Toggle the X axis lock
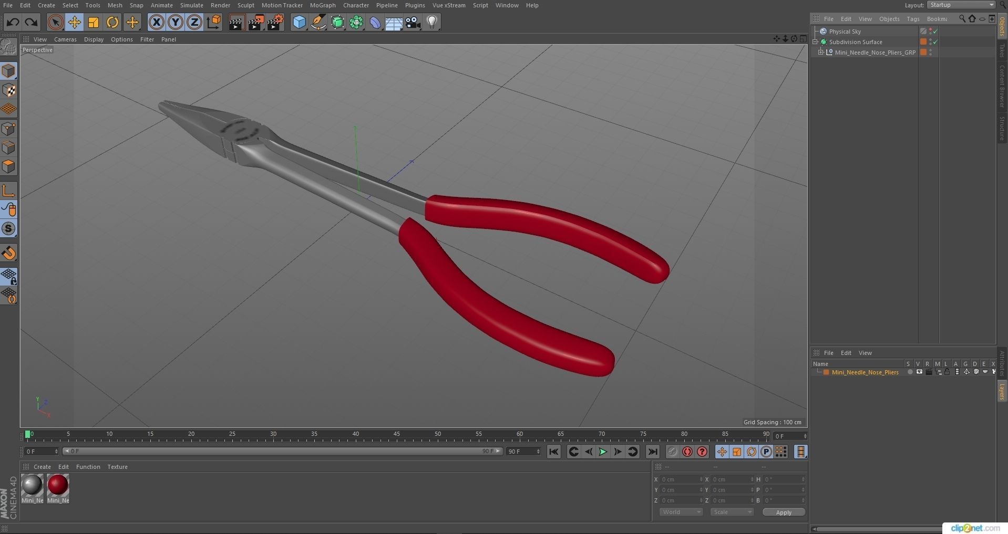This screenshot has height=534, width=1008. point(156,22)
